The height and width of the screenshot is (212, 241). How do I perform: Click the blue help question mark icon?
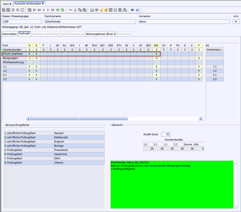[x=138, y=10]
